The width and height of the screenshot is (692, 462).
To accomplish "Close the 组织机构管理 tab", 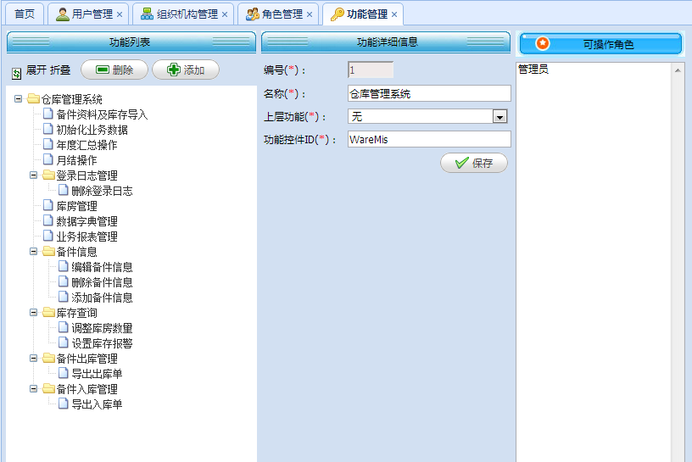I will coord(225,14).
